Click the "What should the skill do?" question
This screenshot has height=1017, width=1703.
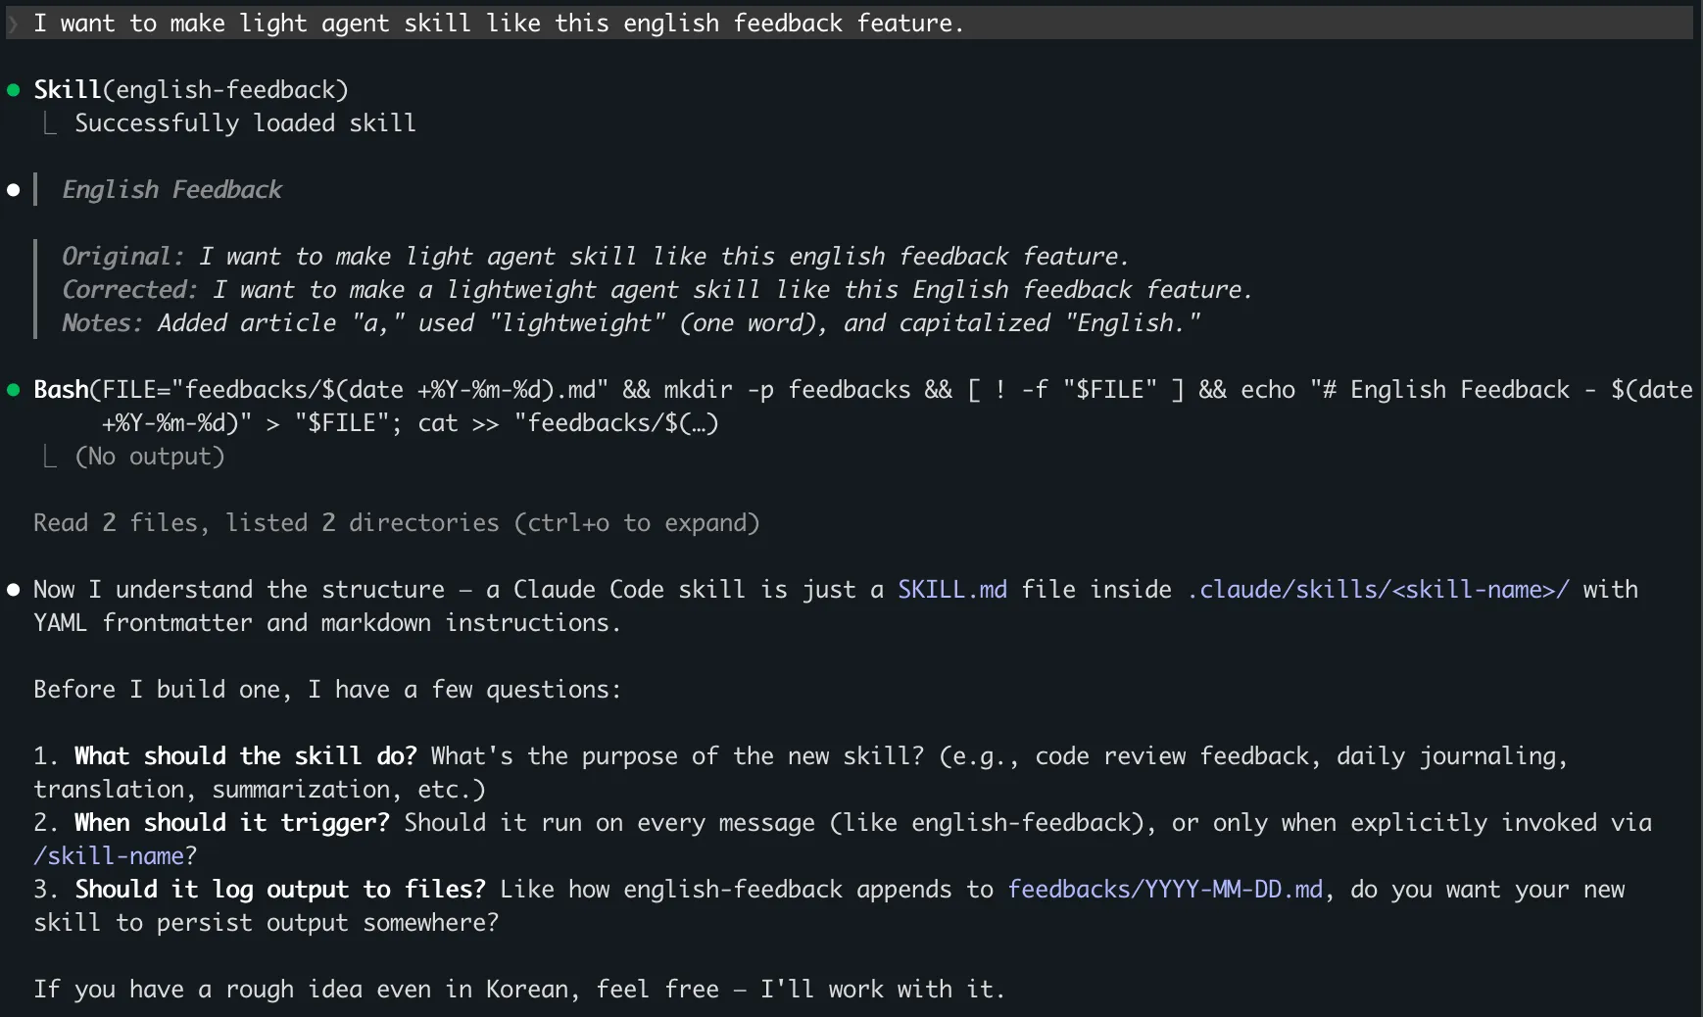point(245,756)
